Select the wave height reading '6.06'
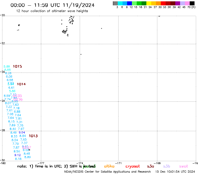Image resolution: width=198 pixels, height=174 pixels. pos(9,77)
